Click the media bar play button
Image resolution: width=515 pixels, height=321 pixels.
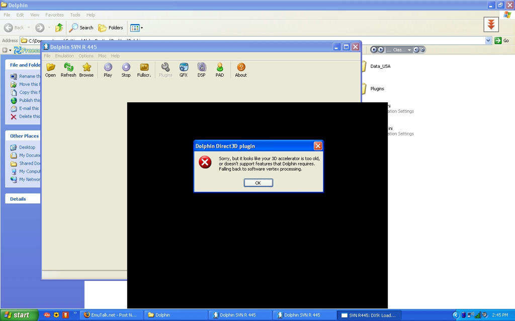point(381,50)
